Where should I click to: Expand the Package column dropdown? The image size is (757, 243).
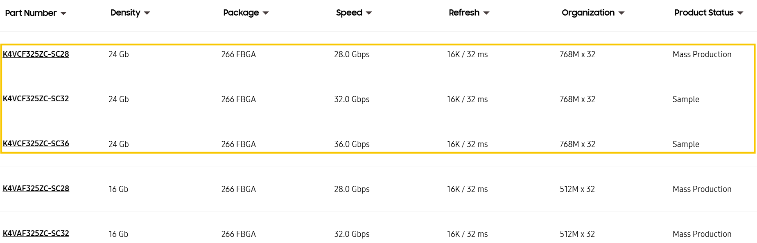click(265, 13)
